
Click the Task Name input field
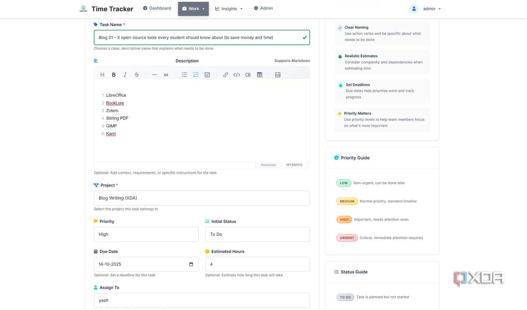coord(202,37)
